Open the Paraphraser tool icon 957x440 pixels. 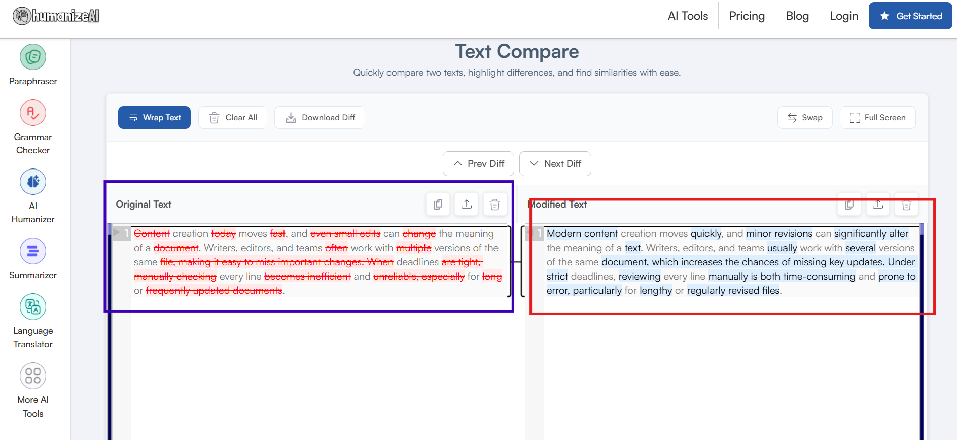pyautogui.click(x=33, y=57)
